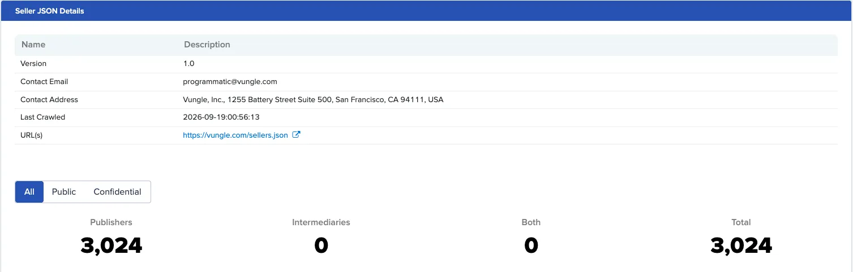Switch to the Public filter tab
The width and height of the screenshot is (853, 272).
pos(64,192)
